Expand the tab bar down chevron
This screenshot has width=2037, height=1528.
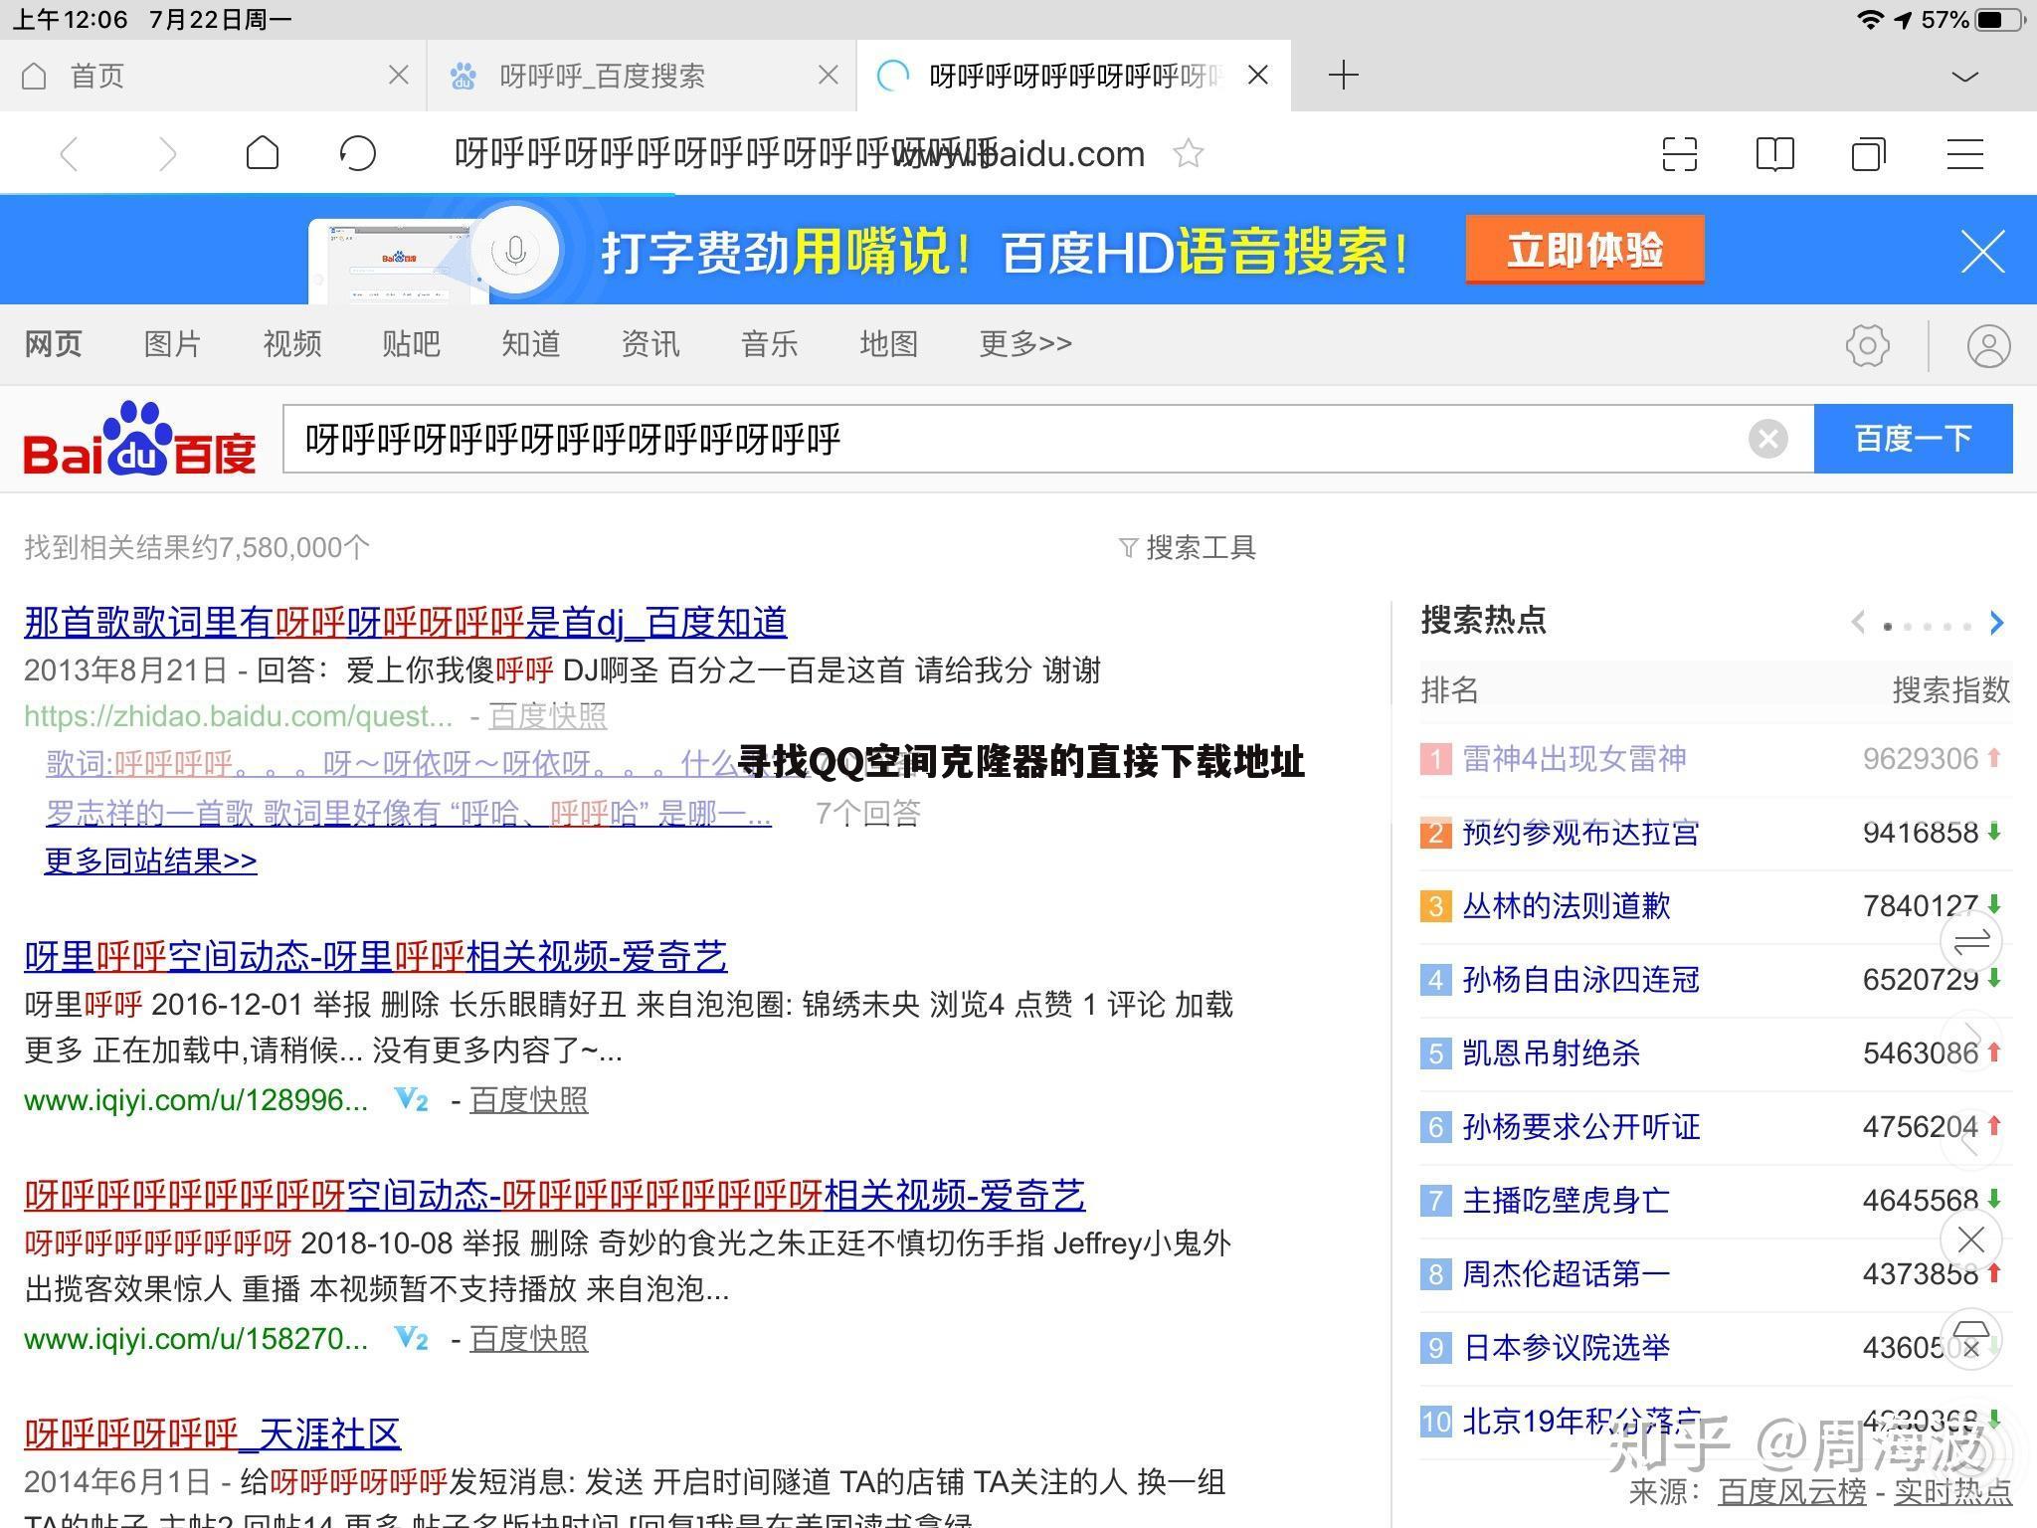click(x=1965, y=77)
